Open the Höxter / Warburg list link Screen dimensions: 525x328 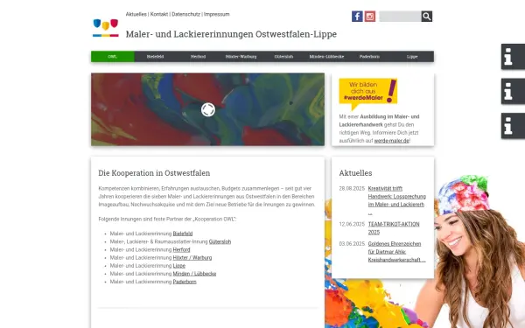coord(192,258)
